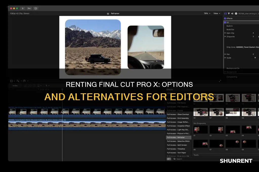Click the Reframer project title
Screen dimensions: 259x172
[x=115, y=14]
